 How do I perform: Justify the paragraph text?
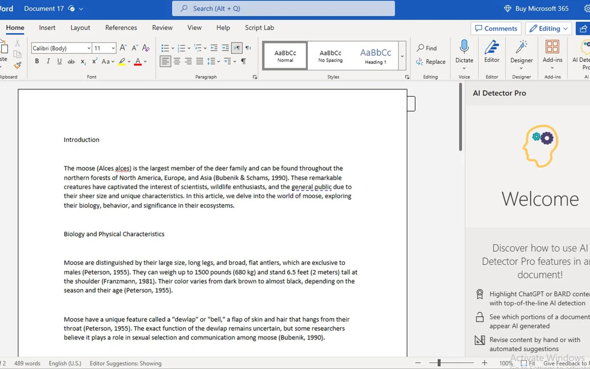tap(199, 61)
